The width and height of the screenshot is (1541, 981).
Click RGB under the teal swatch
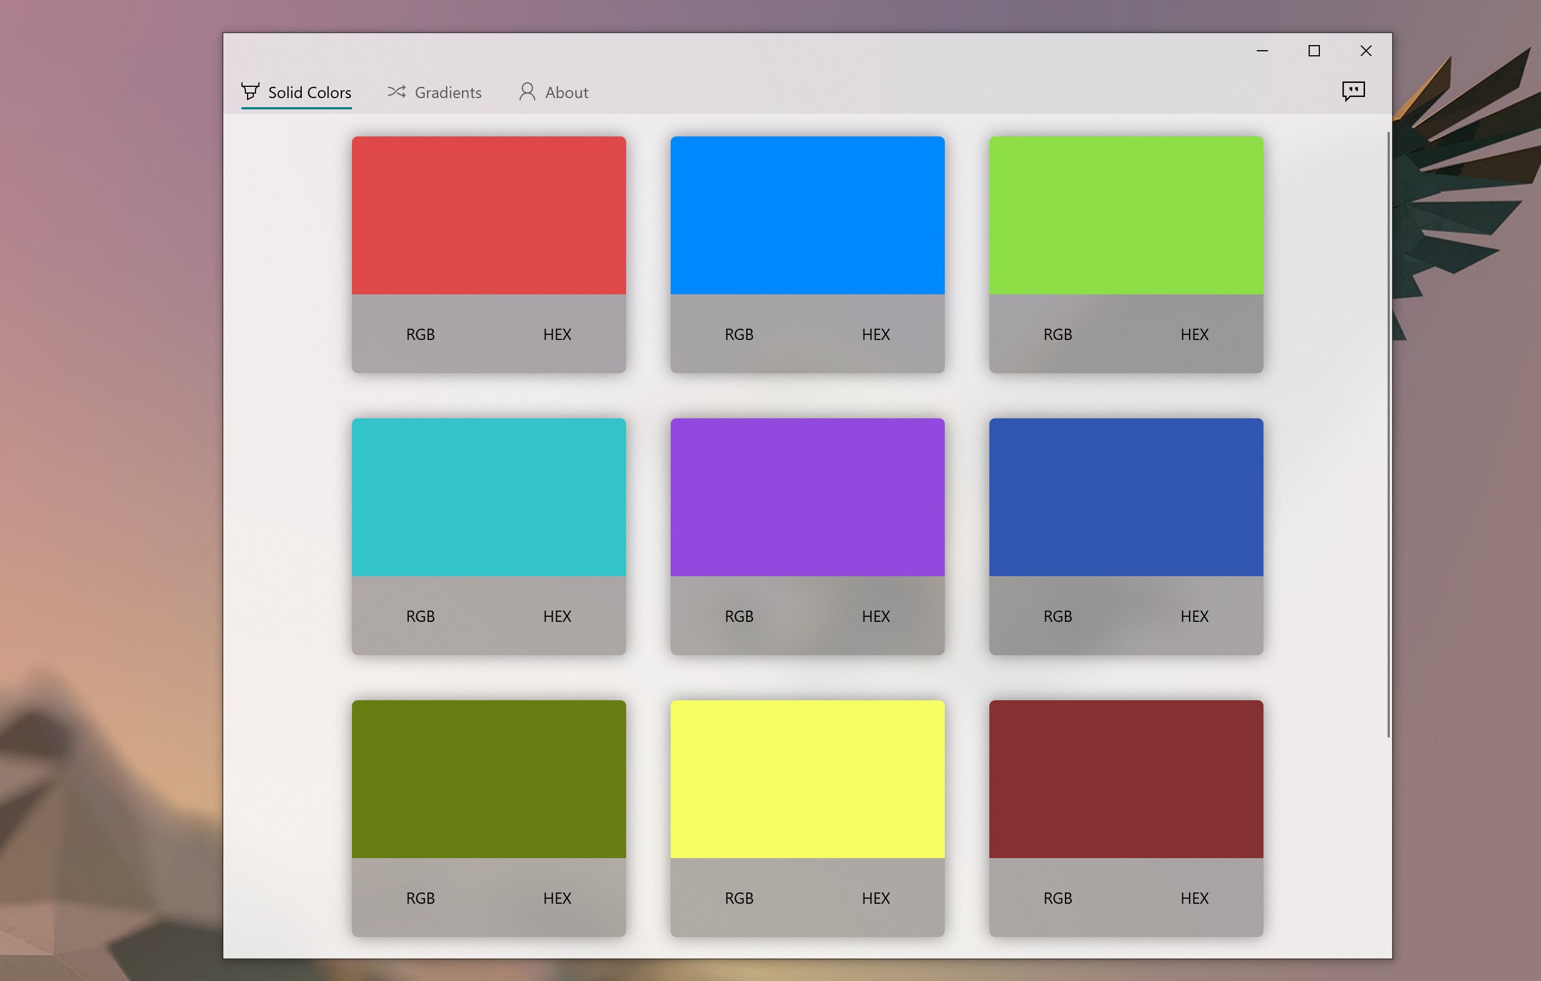pos(420,616)
